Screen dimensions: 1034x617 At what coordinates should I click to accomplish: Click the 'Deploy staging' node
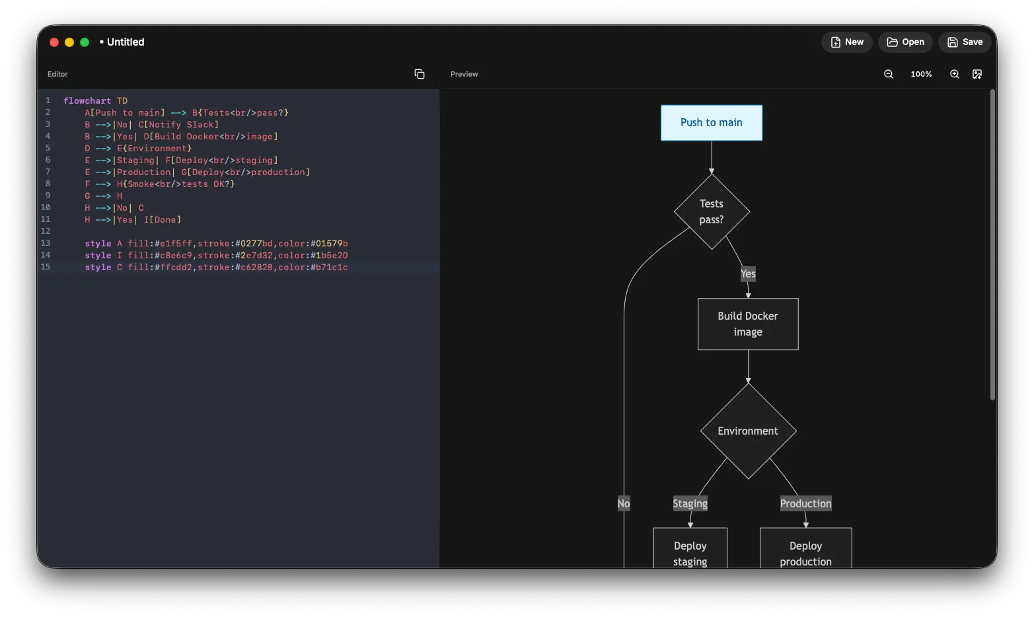tap(690, 548)
